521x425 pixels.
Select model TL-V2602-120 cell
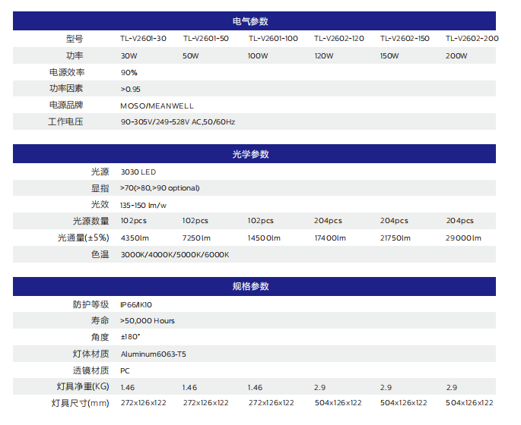pos(338,39)
